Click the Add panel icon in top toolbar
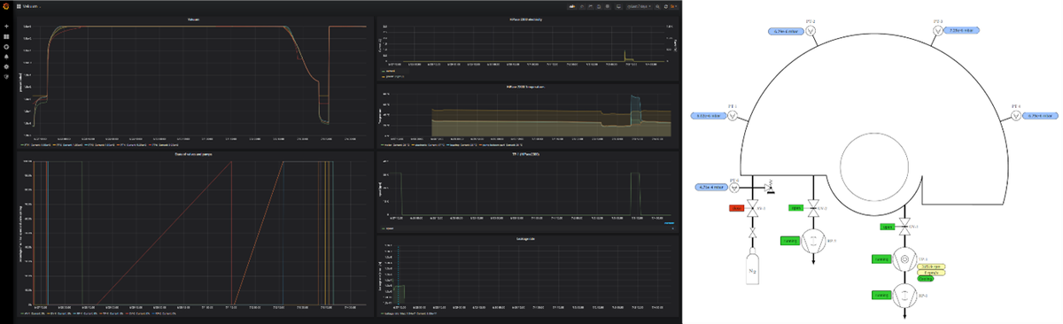This screenshot has width=1063, height=324. [x=572, y=6]
